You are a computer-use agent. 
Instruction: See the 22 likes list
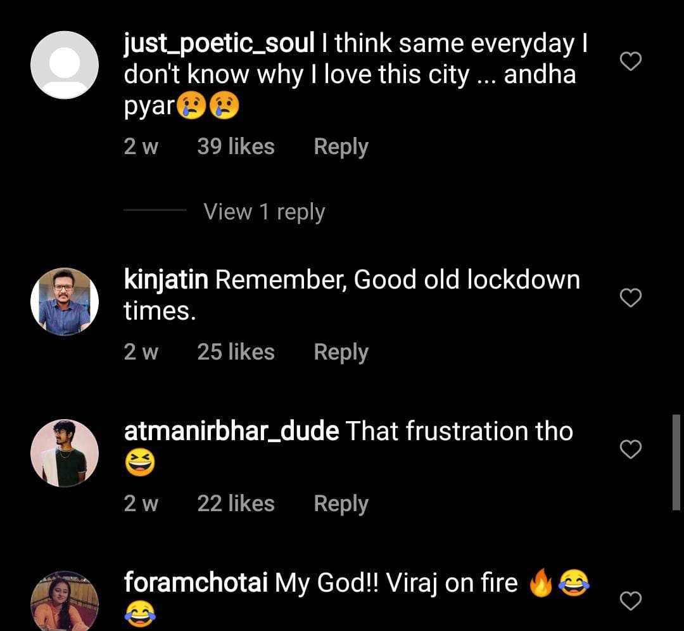236,504
